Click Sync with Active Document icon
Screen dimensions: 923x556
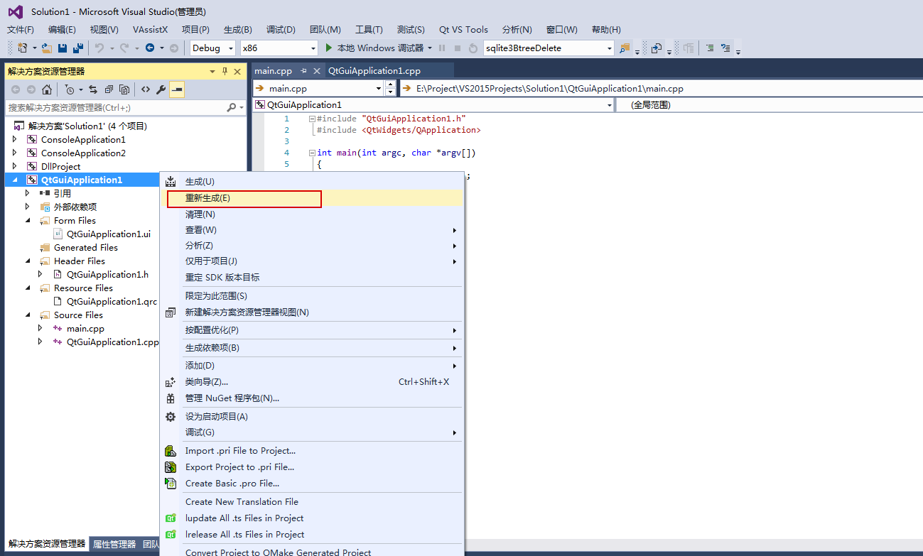click(x=93, y=89)
